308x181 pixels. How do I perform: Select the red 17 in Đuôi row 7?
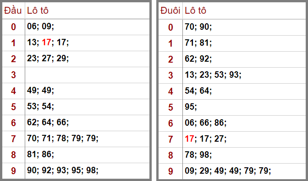pyautogui.click(x=190, y=138)
